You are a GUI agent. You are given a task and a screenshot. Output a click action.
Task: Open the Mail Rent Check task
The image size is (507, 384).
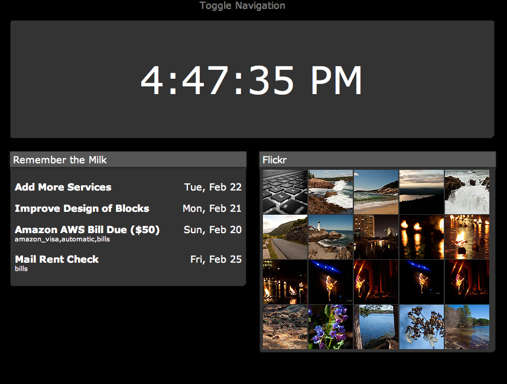click(57, 259)
